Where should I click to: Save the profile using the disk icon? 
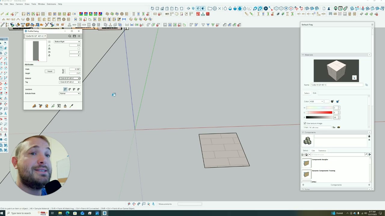74,36
